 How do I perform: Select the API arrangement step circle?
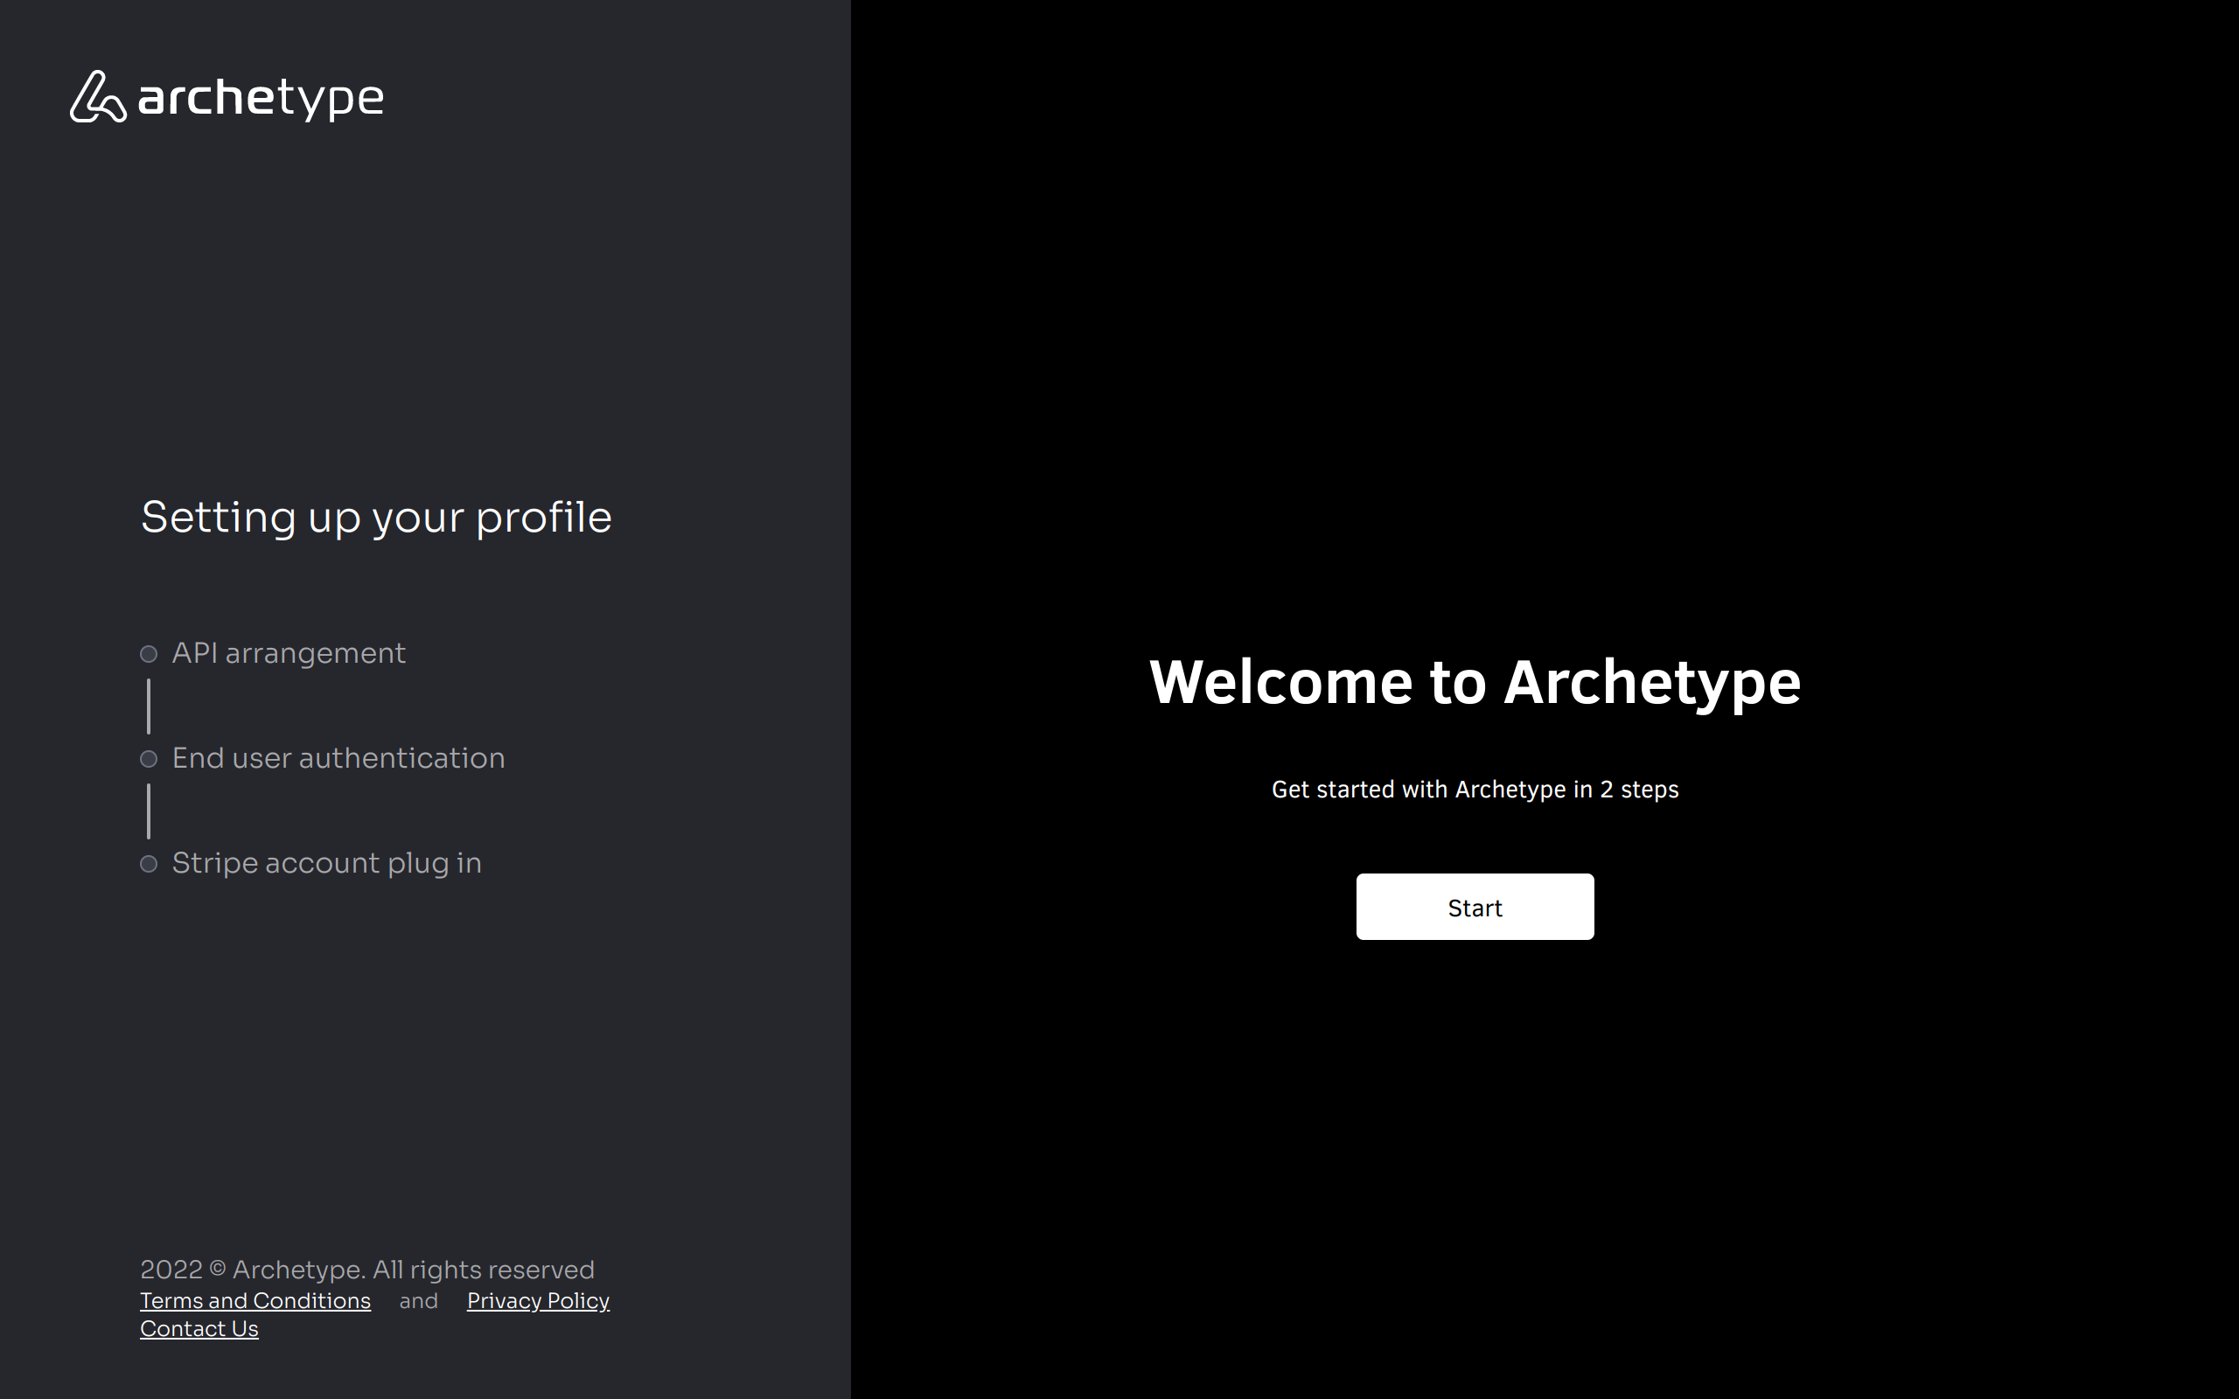pos(149,654)
